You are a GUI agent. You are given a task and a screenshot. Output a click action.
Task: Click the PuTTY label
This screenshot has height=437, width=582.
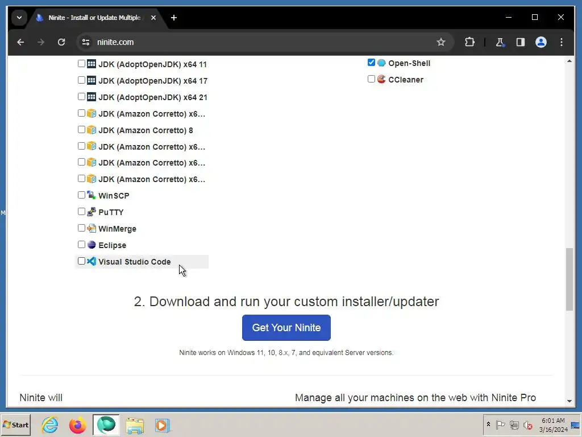click(x=111, y=212)
